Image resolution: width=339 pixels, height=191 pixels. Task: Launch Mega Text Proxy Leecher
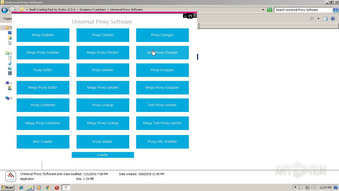tap(162, 123)
